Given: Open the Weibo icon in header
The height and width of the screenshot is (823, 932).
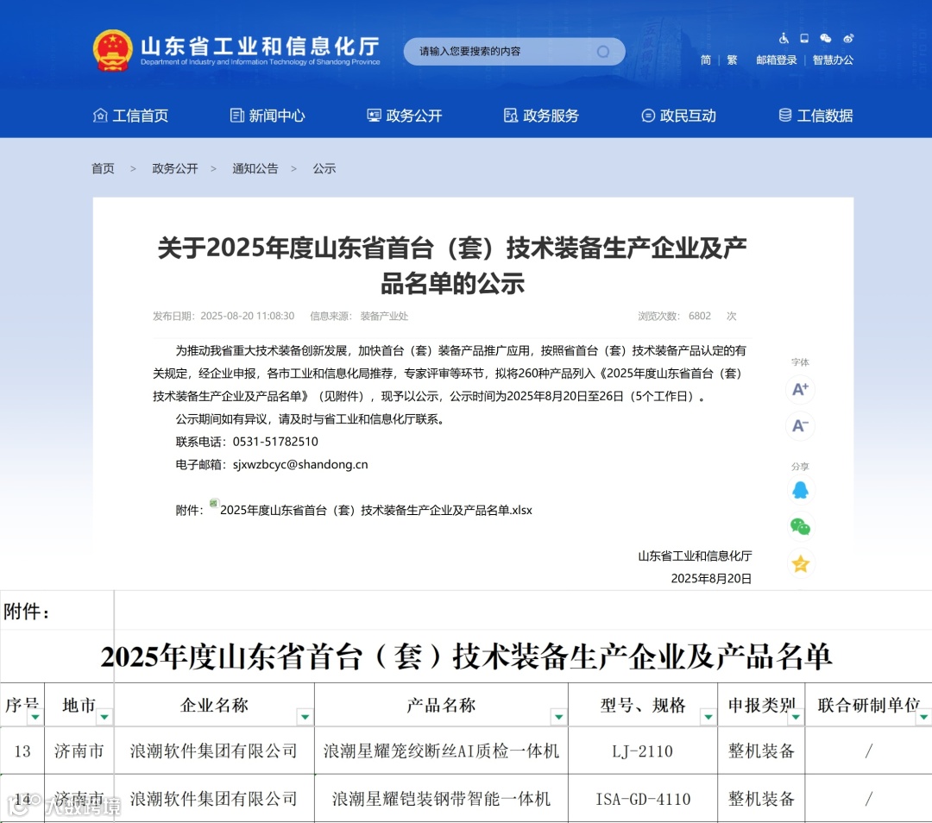Looking at the screenshot, I should tap(848, 39).
